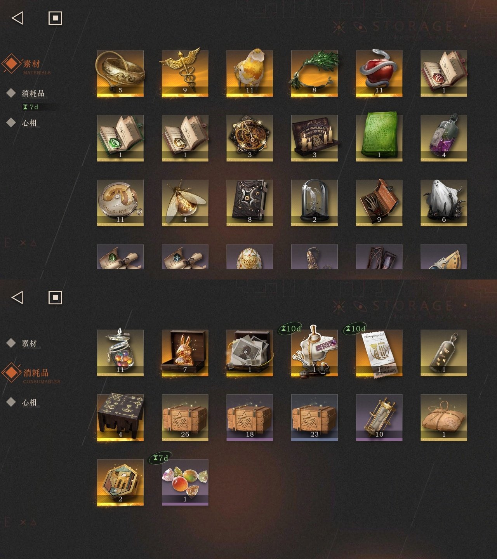Viewport: 497px width, 559px height.
Task: Click the Ouija board item
Action: (x=315, y=138)
